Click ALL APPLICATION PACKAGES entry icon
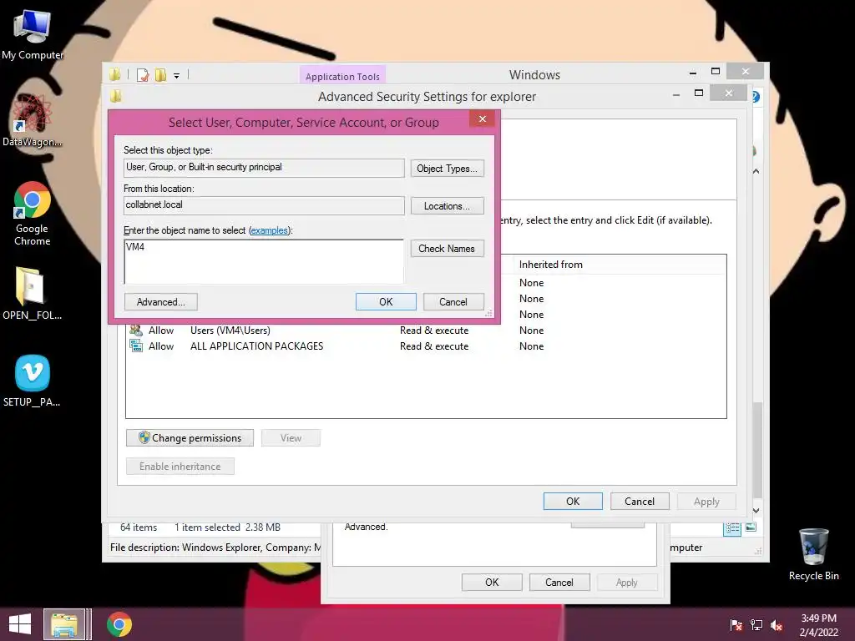The image size is (855, 641). (x=136, y=346)
